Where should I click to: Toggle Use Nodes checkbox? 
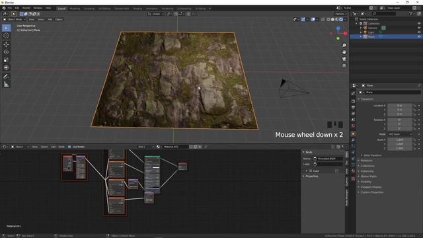click(x=69, y=147)
